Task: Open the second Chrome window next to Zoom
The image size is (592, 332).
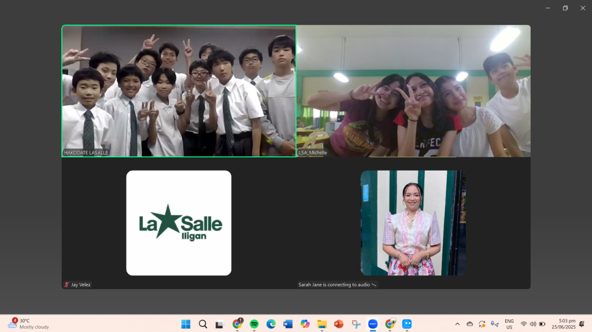Action: (390, 324)
